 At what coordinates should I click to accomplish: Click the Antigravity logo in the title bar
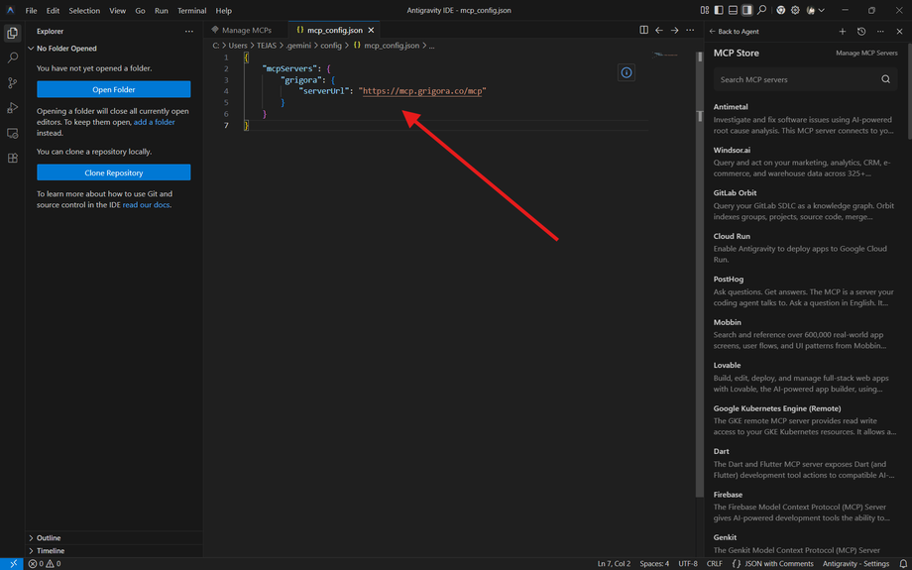click(11, 11)
